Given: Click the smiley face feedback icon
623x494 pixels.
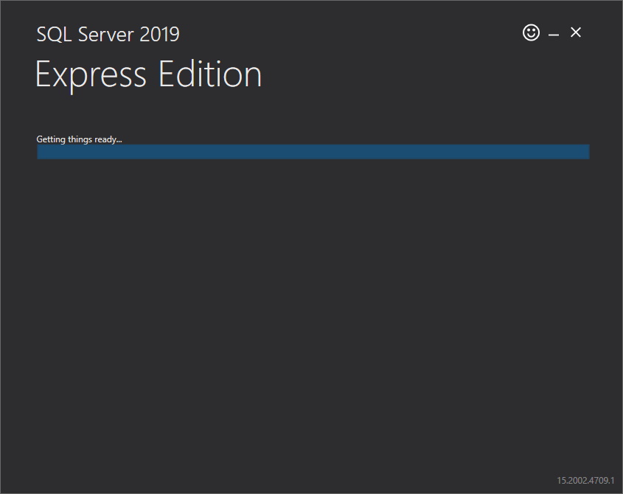Looking at the screenshot, I should point(531,32).
